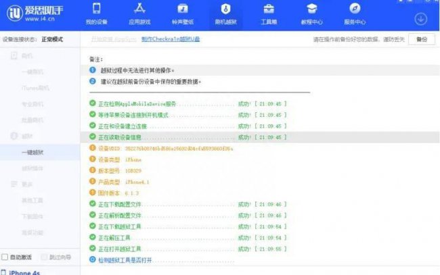Open the 制作Checkra1n越狱U盘 link
440x275 pixels.
(171, 39)
